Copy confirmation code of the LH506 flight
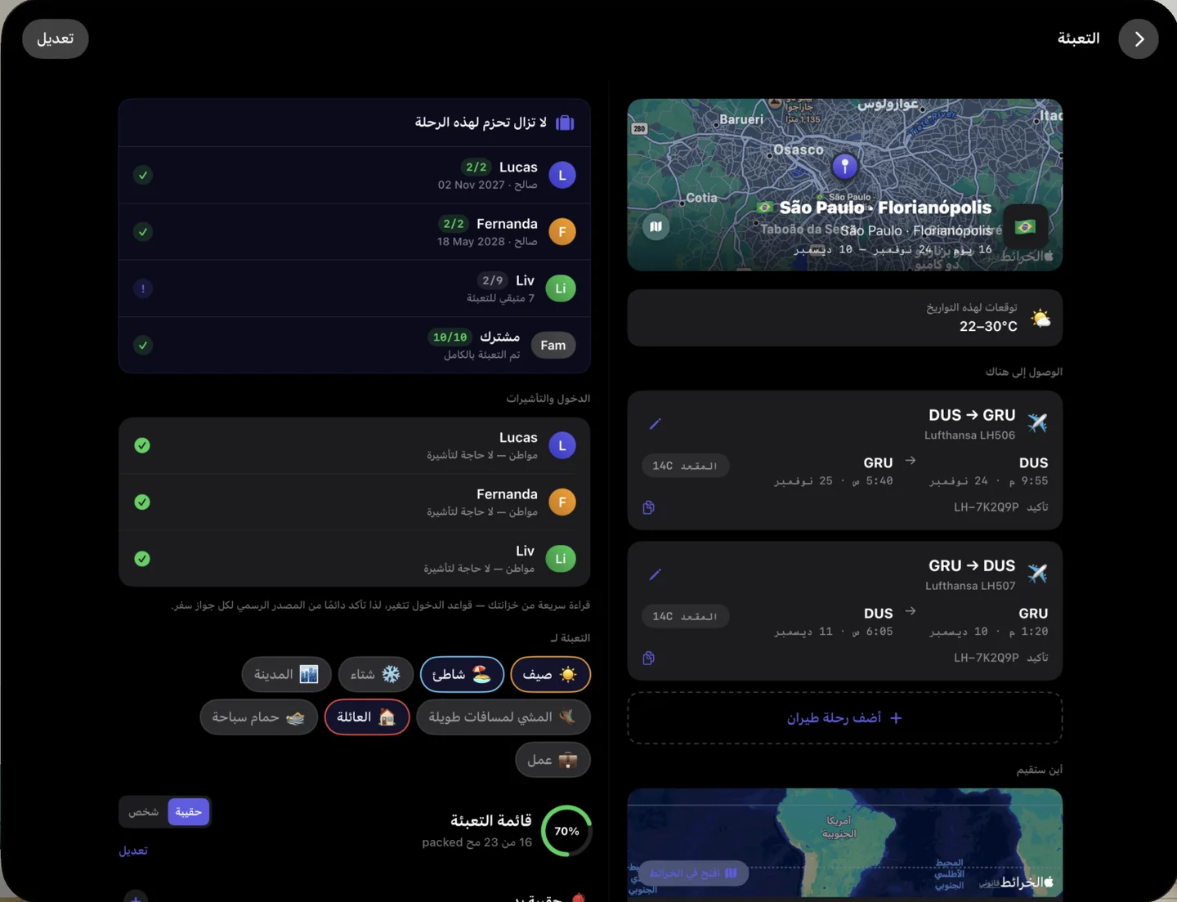 [648, 507]
